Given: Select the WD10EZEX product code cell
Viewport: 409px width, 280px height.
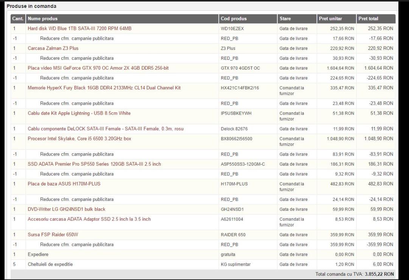Looking at the screenshot, I should [232, 29].
